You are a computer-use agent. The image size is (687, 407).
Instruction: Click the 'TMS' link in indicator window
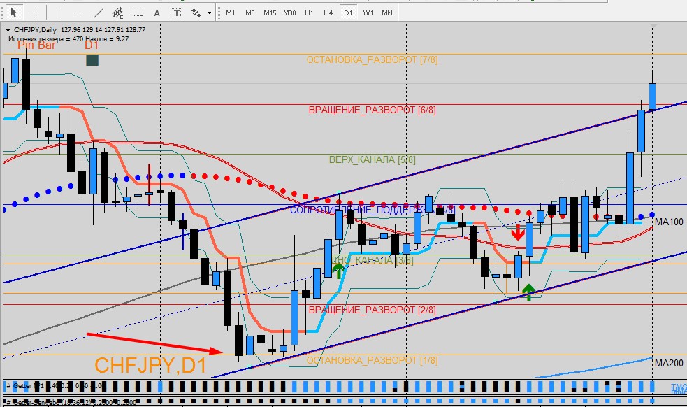679,387
